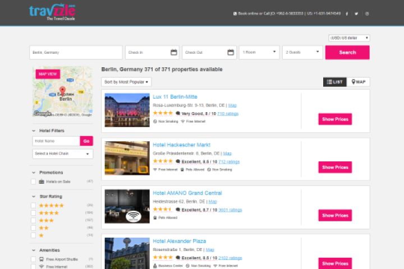The width and height of the screenshot is (404, 269).
Task: Open Map link for Lux 11 address
Action: tap(232, 105)
